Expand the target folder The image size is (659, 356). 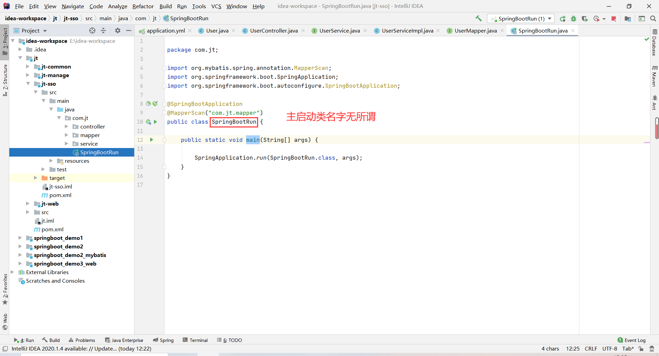click(x=36, y=178)
